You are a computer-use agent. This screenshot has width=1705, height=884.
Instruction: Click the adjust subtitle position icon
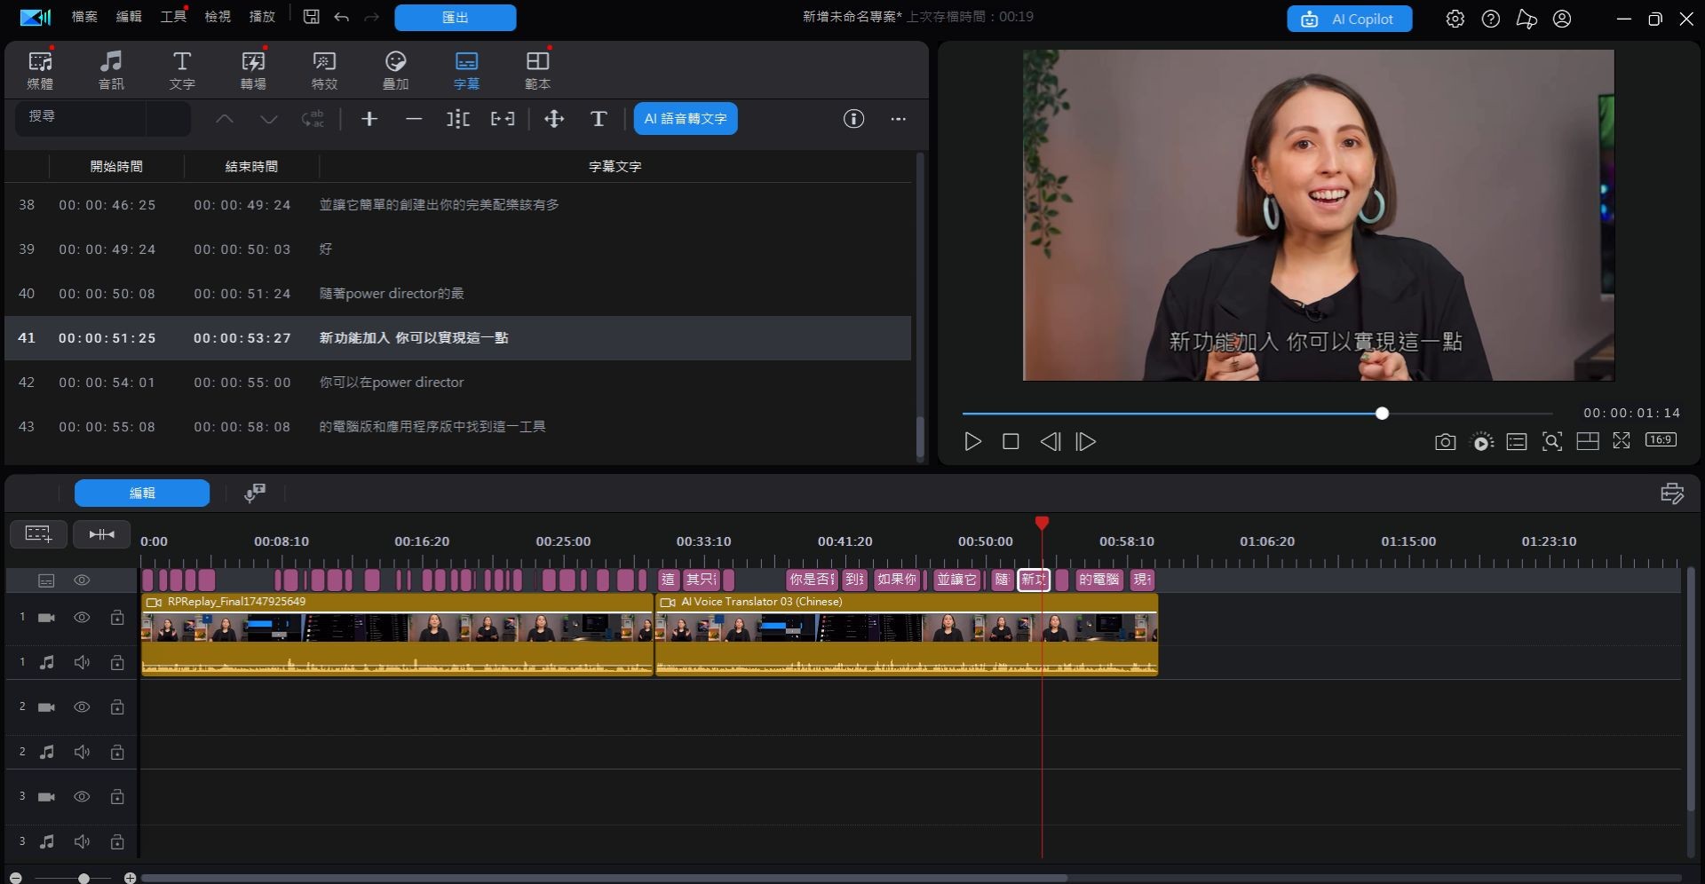[x=554, y=119]
